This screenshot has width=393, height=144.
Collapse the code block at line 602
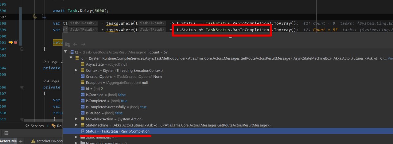(22, 49)
